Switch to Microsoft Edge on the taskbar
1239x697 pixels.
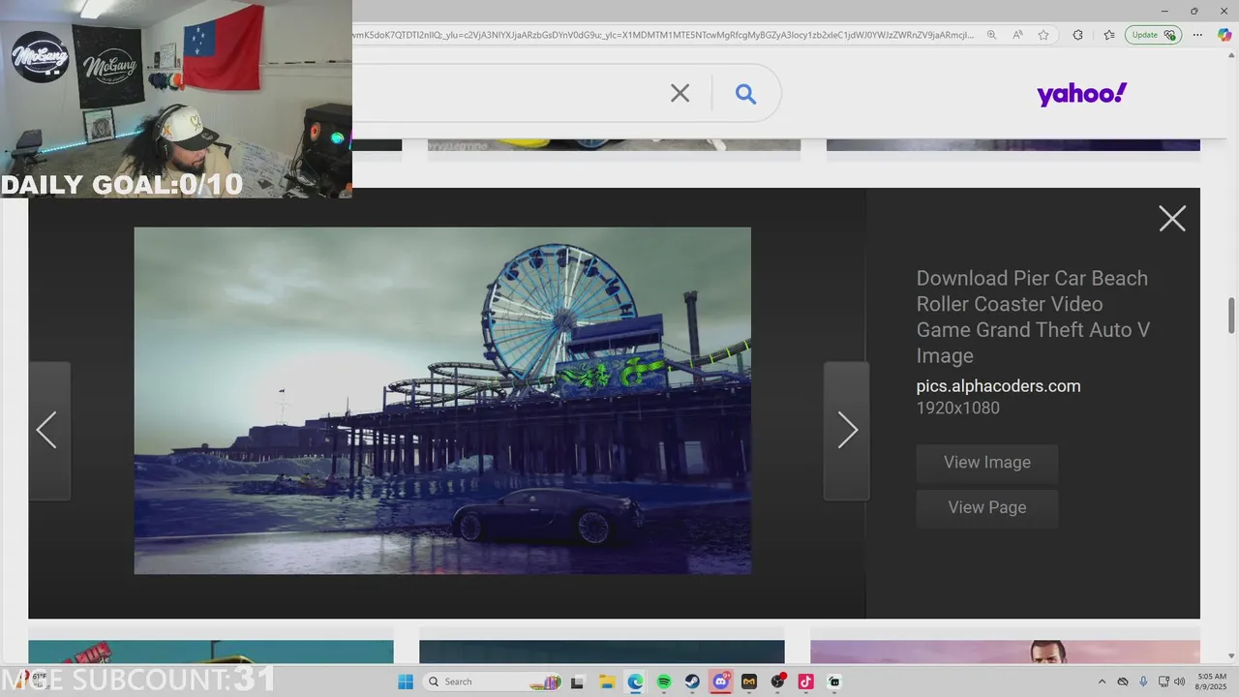tap(635, 682)
